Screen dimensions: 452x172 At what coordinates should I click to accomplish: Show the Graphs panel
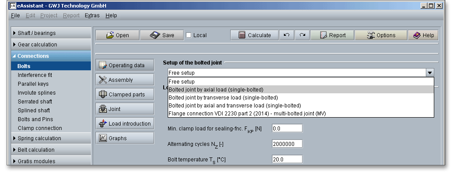click(125, 138)
